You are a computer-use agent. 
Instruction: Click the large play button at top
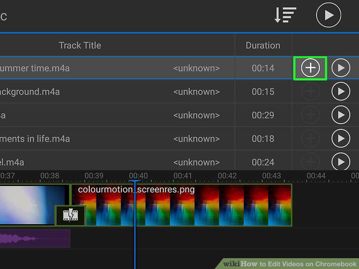point(328,15)
